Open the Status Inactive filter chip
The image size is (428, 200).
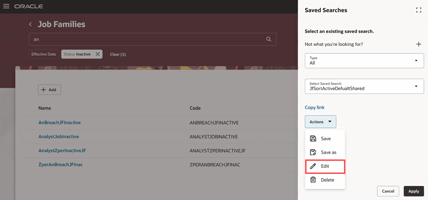(77, 54)
